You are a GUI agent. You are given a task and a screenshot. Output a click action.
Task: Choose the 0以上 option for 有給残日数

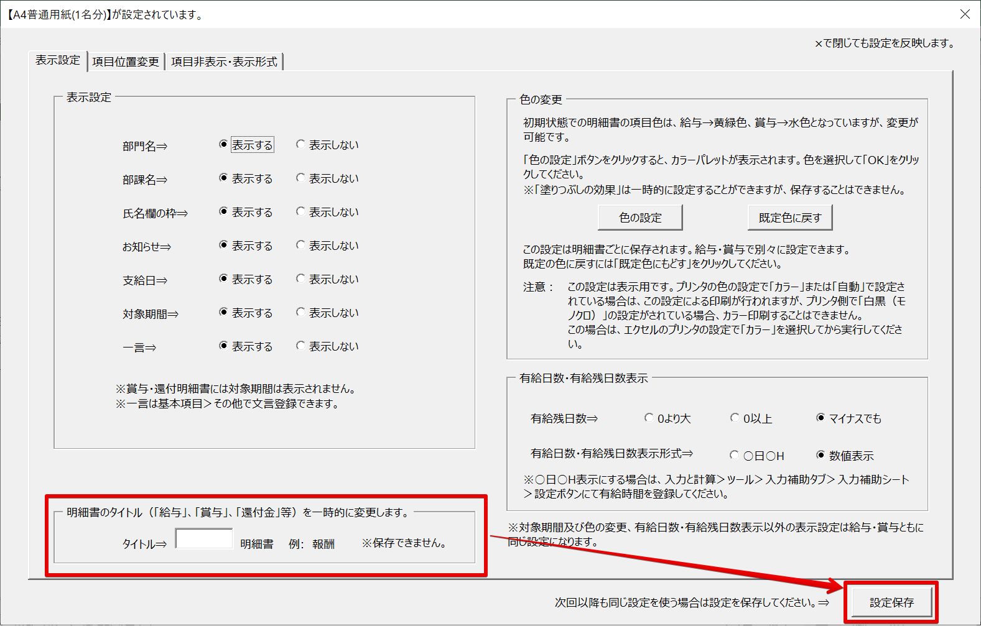click(x=735, y=418)
